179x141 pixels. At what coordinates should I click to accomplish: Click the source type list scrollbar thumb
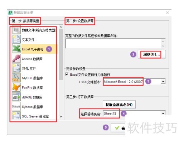pyautogui.click(x=61, y=55)
